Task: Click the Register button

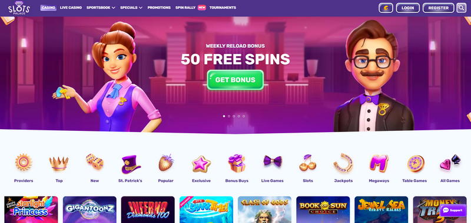Action: (x=439, y=8)
